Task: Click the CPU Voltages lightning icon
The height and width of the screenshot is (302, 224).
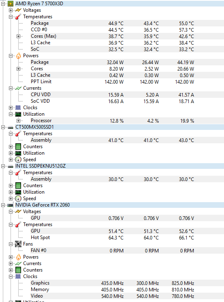Action: click(x=18, y=10)
